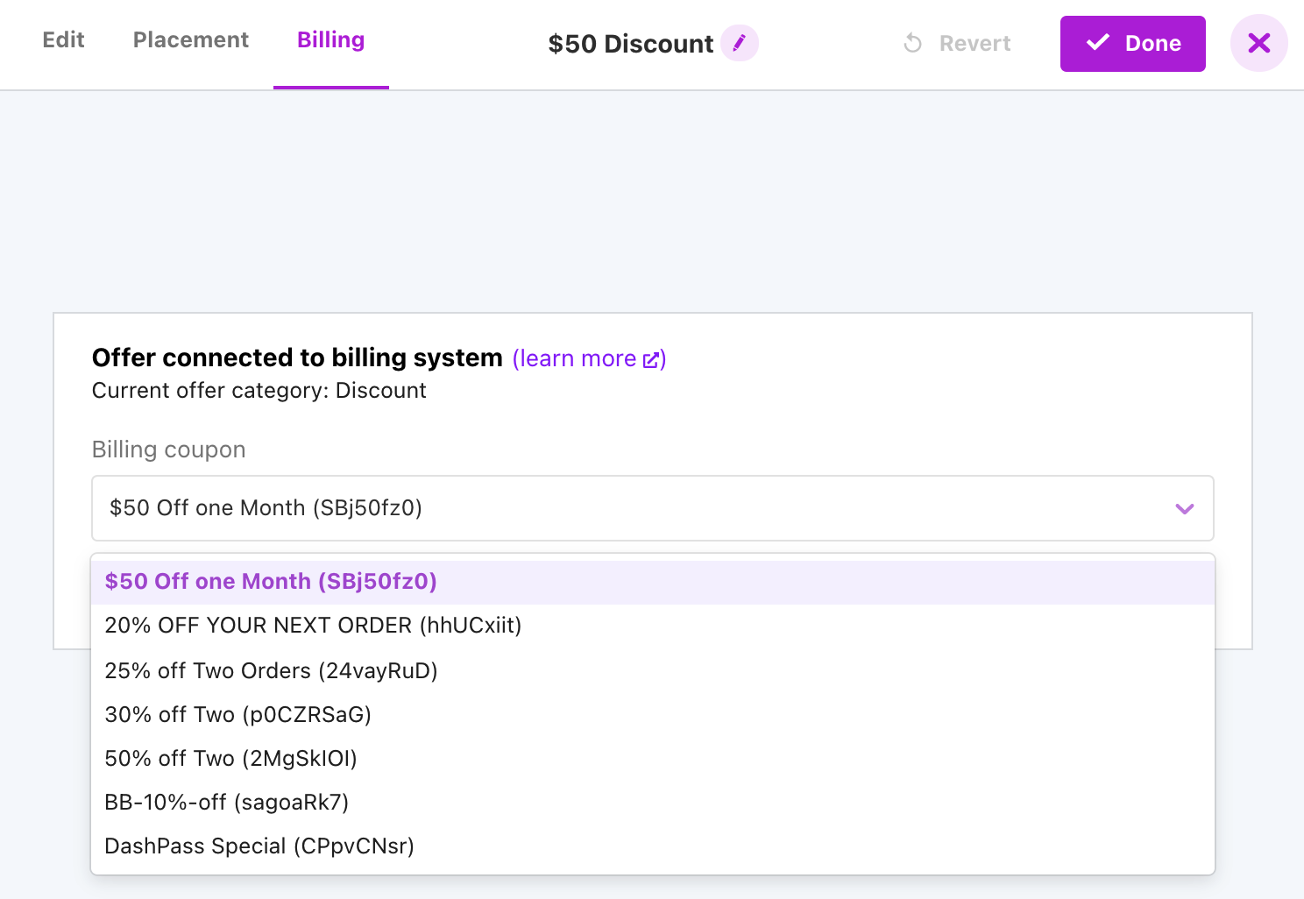Choose 50% off Two from the coupon options
This screenshot has width=1304, height=899.
231,758
